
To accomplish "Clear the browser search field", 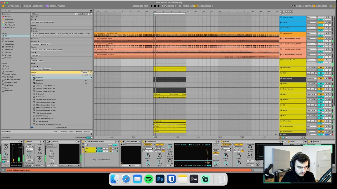I will coord(91,11).
